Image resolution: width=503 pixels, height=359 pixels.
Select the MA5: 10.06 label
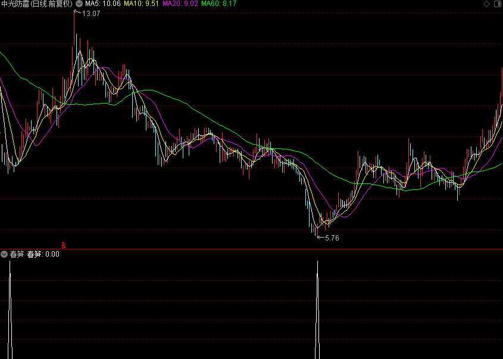[103, 4]
